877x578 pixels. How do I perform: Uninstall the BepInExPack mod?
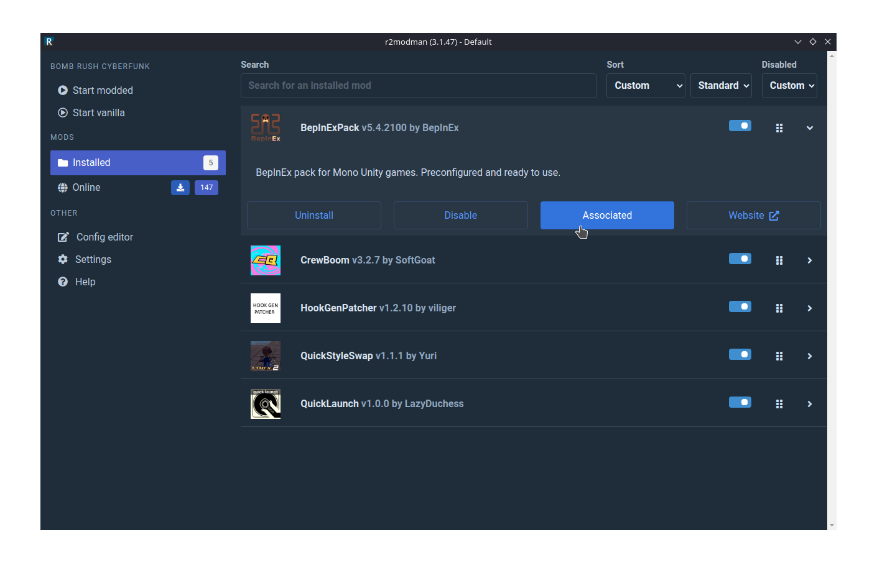click(x=314, y=215)
